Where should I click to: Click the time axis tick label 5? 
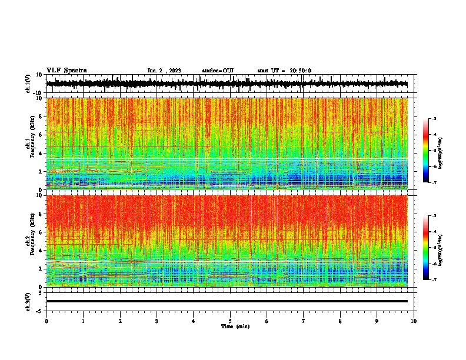pyautogui.click(x=230, y=321)
